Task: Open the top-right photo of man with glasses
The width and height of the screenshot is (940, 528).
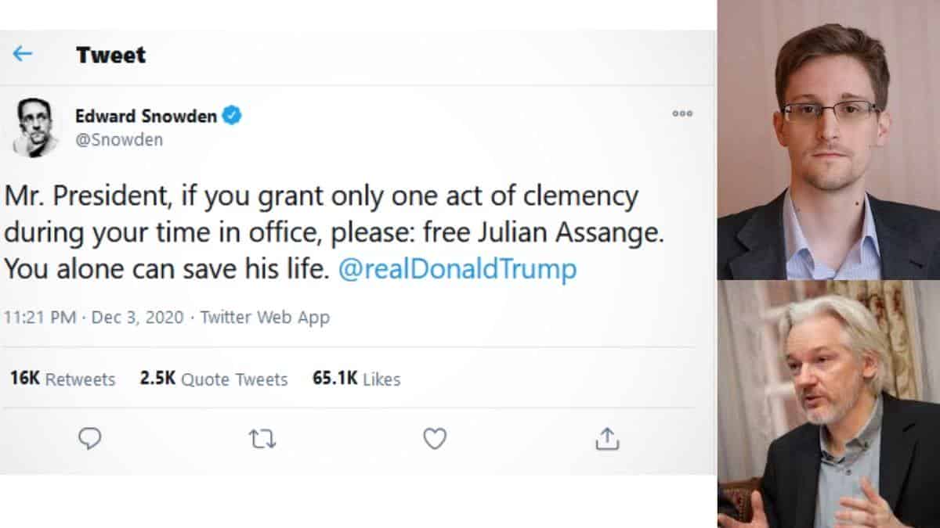Action: tap(829, 139)
